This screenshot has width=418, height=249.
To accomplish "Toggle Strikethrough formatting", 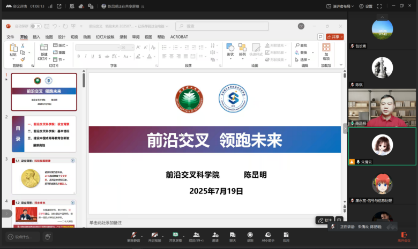I will click(x=107, y=56).
